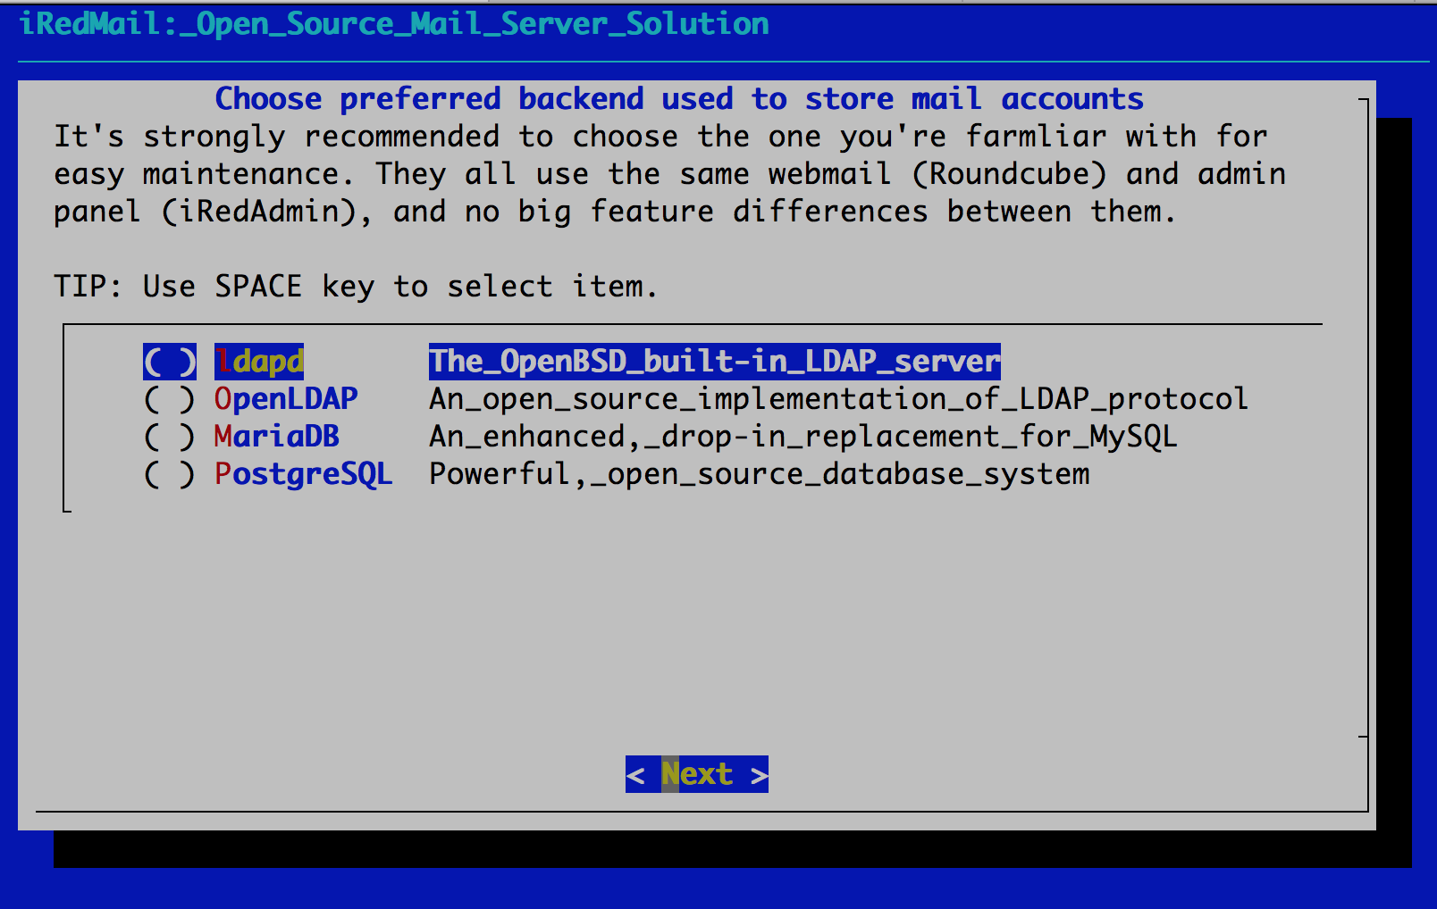Click Powerful,_open_source_database_system description
The height and width of the screenshot is (909, 1437).
pyautogui.click(x=760, y=474)
